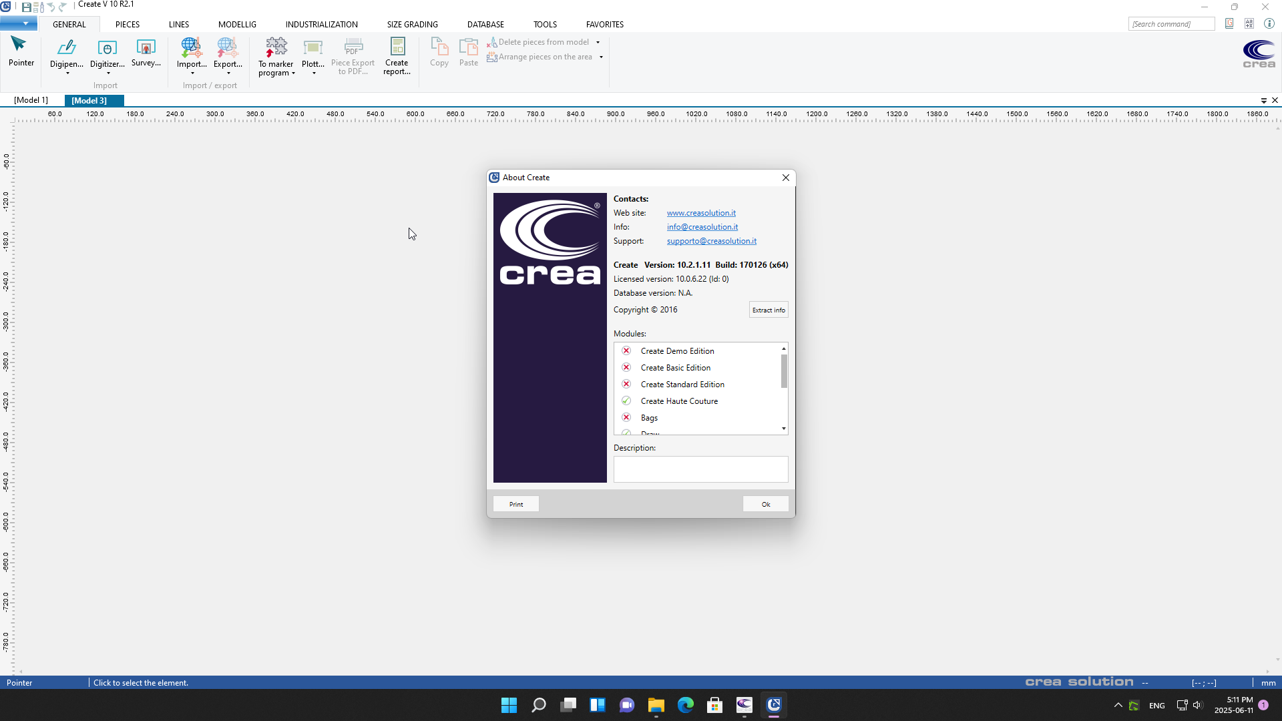This screenshot has width=1282, height=721.
Task: Click the Create Haute Couture module checkmark
Action: tap(626, 401)
